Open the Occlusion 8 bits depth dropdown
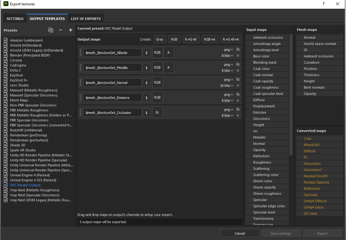This screenshot has width=346, height=240. 228,115
